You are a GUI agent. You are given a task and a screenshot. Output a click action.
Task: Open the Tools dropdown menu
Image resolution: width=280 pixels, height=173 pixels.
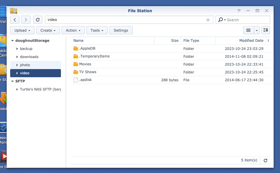click(97, 30)
